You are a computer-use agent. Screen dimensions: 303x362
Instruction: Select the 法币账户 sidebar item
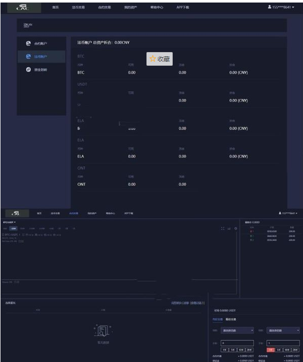point(41,57)
